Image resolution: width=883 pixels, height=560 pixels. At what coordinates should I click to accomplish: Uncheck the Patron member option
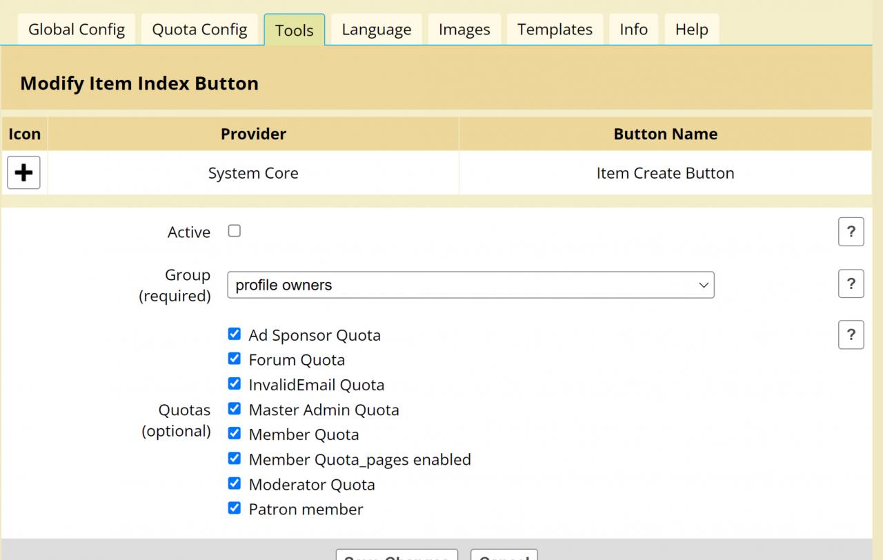pos(235,508)
